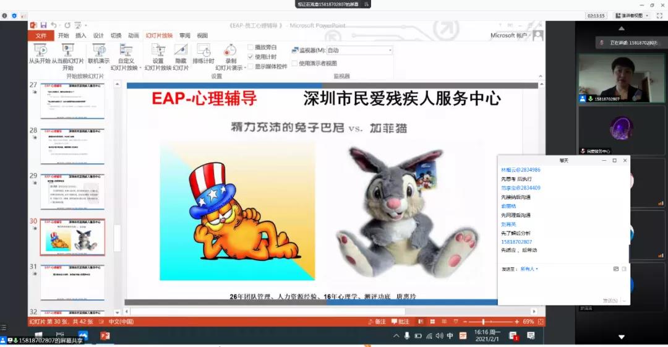
Task: Click the Redo icon in quick access toolbar
Action: (67, 25)
